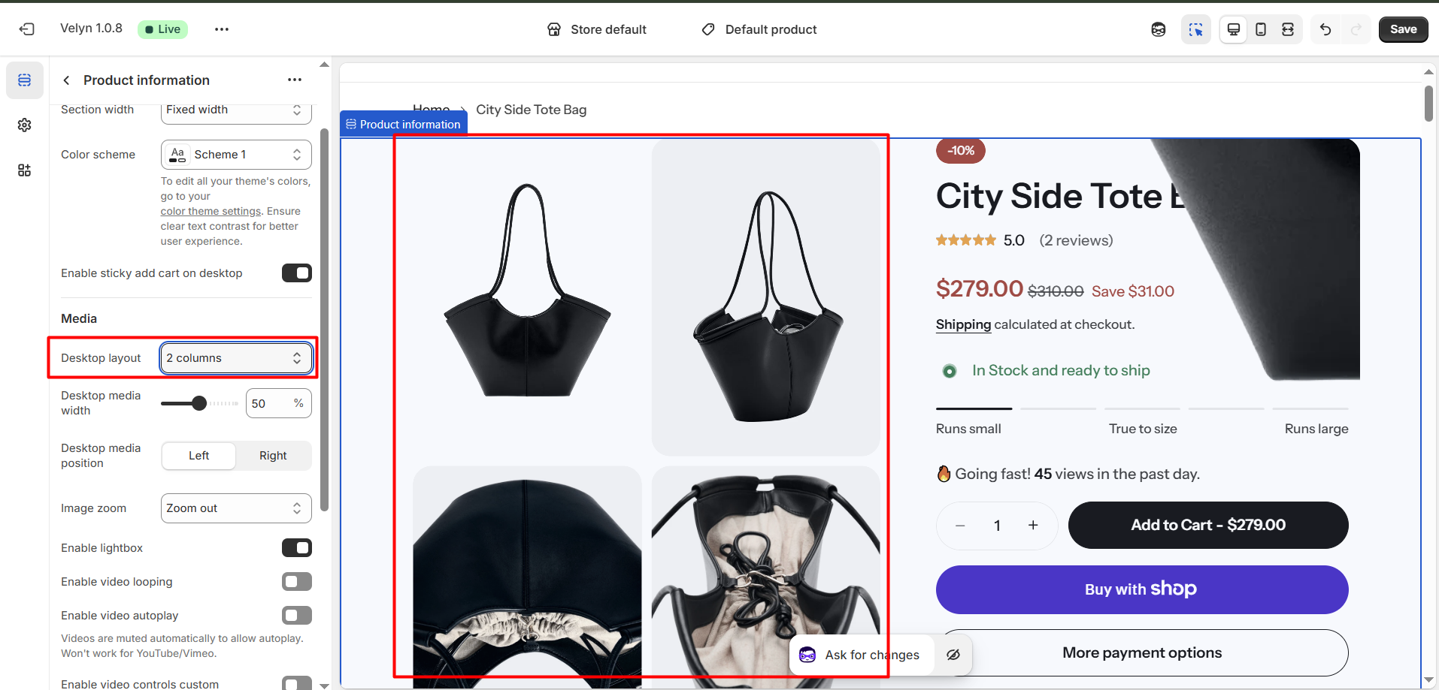Open the Desktop layout dropdown
This screenshot has height=690, width=1439.
click(236, 358)
